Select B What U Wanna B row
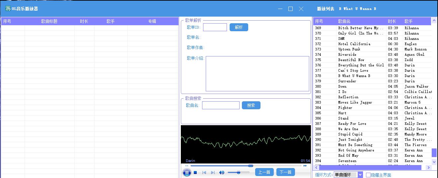 click(x=372, y=76)
